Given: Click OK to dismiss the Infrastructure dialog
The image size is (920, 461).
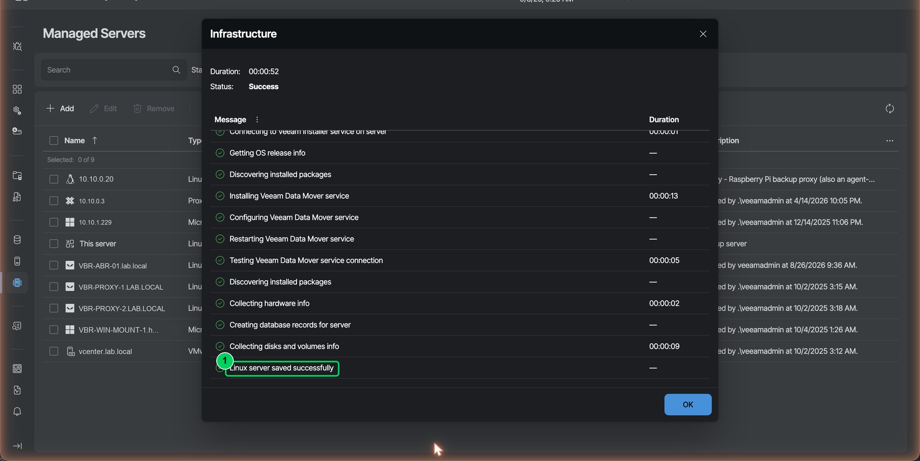Looking at the screenshot, I should point(688,404).
